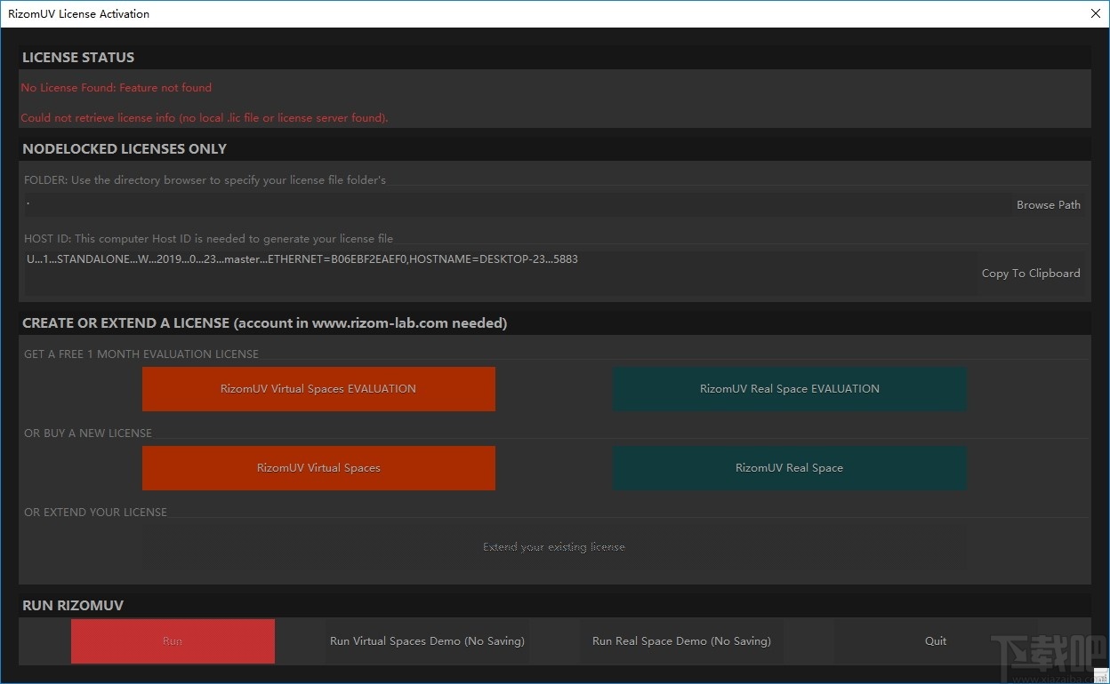Click the license folder path field
1110x684 pixels.
pyautogui.click(x=517, y=204)
